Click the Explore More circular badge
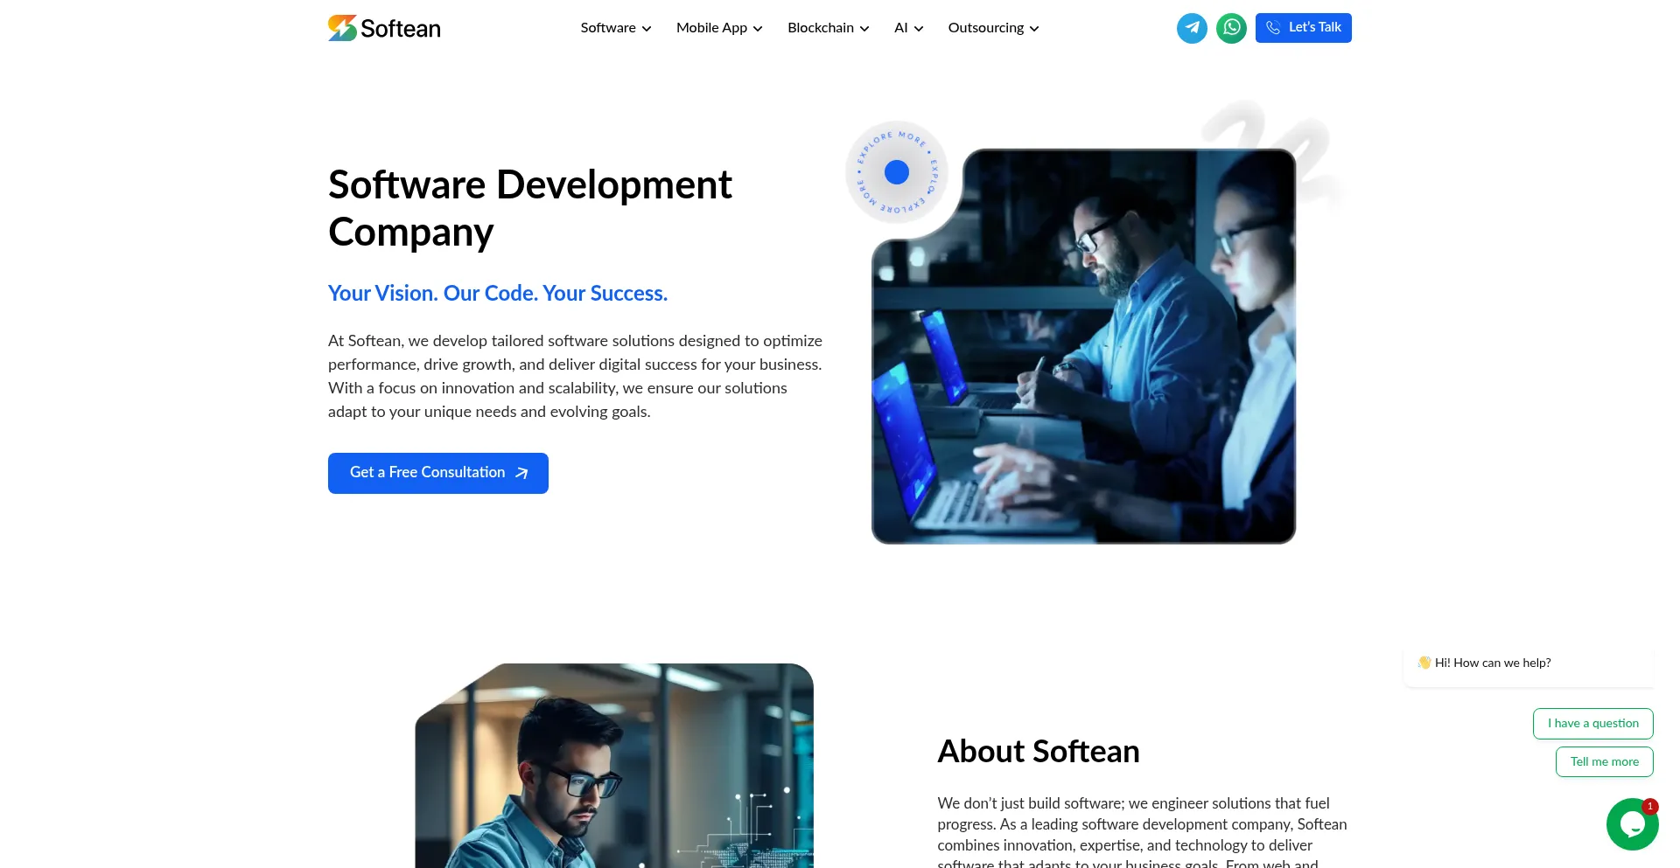 point(897,172)
